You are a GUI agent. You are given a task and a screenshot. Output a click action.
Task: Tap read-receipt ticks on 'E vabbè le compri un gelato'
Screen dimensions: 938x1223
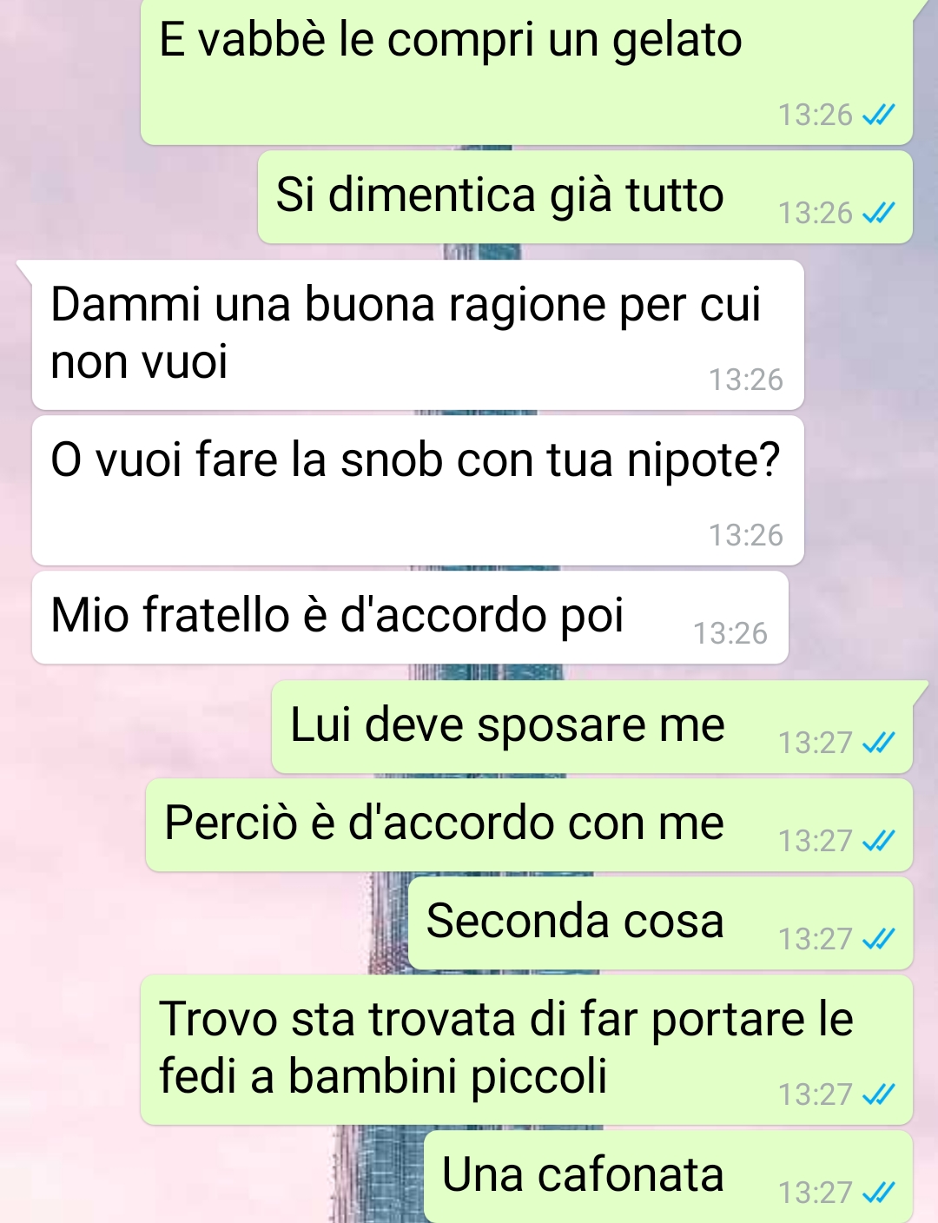coord(878,115)
